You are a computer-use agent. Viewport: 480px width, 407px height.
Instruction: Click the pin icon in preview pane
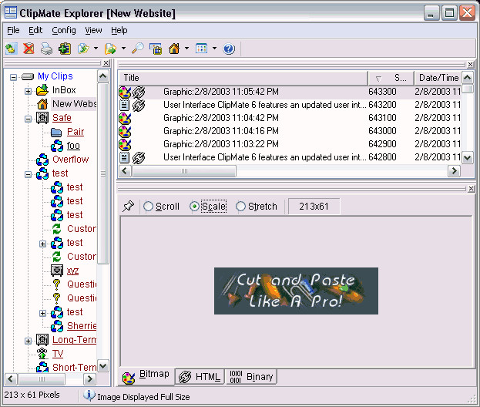pos(128,206)
